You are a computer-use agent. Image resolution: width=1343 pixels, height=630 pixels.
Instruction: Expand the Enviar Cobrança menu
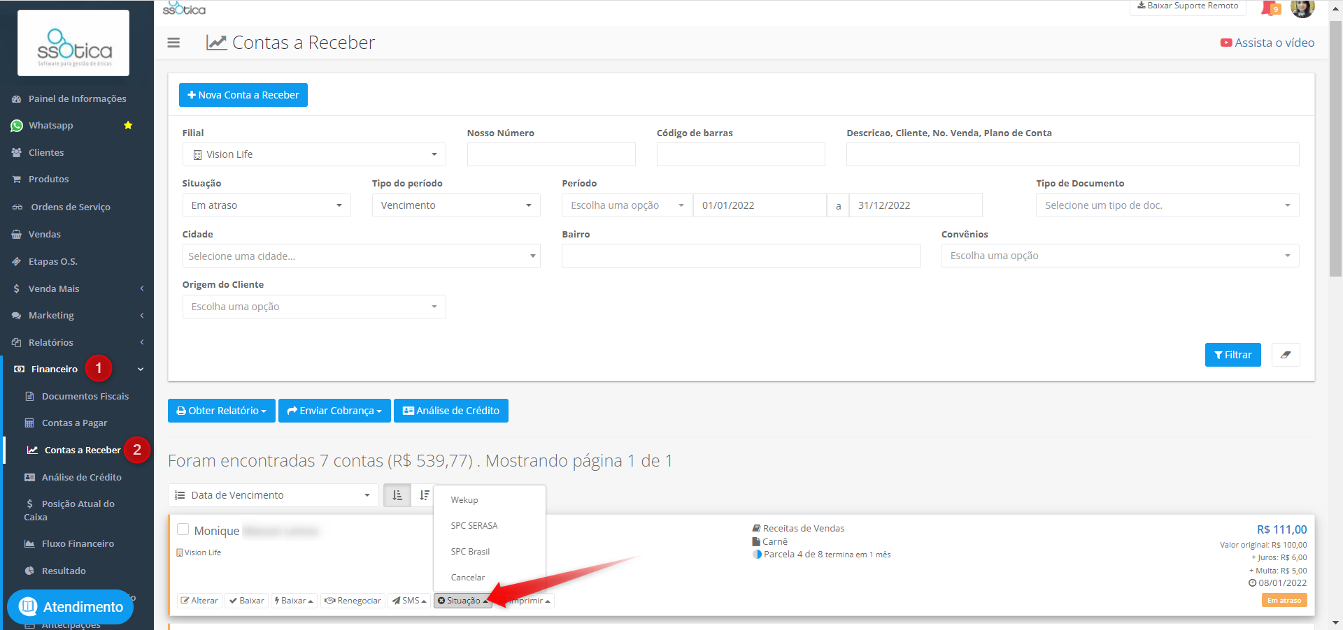(334, 411)
